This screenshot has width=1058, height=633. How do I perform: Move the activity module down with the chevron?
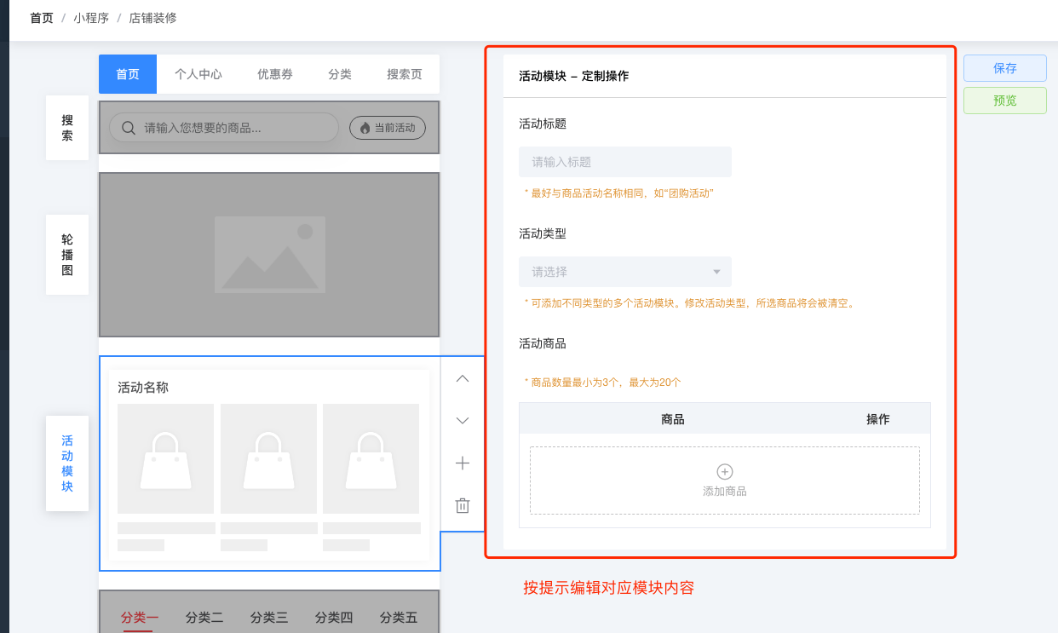(463, 421)
